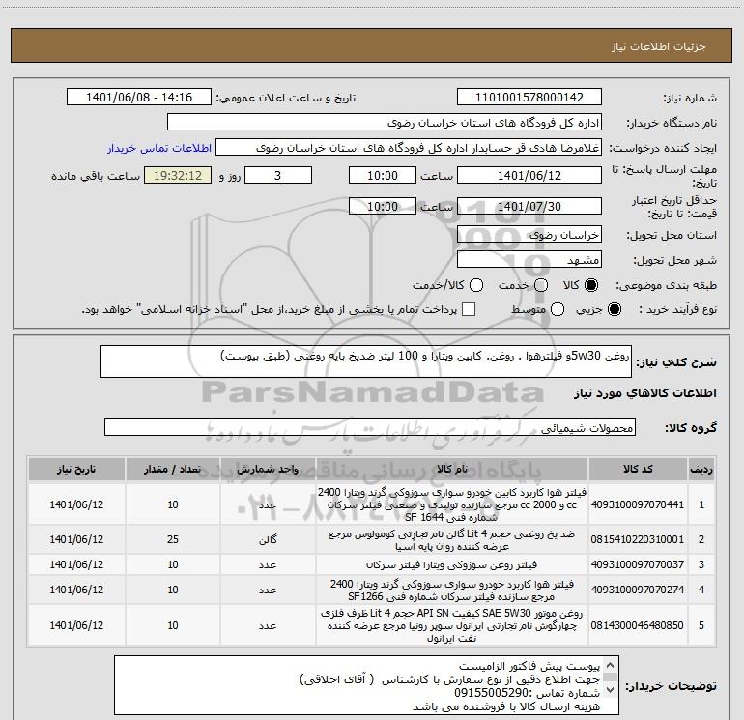
Task: Click the announcement date field 1401/06/08 - 14:16
Action: pyautogui.click(x=139, y=98)
